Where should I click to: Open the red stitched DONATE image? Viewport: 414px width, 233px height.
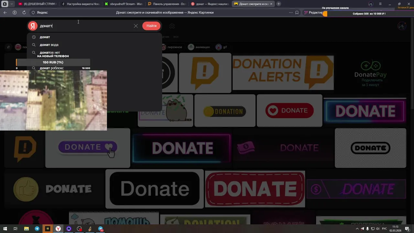(255, 189)
